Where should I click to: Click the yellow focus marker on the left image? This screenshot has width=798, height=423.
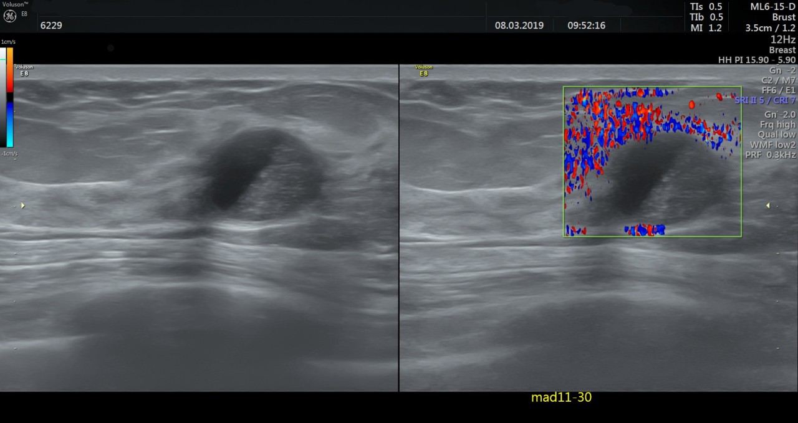23,206
